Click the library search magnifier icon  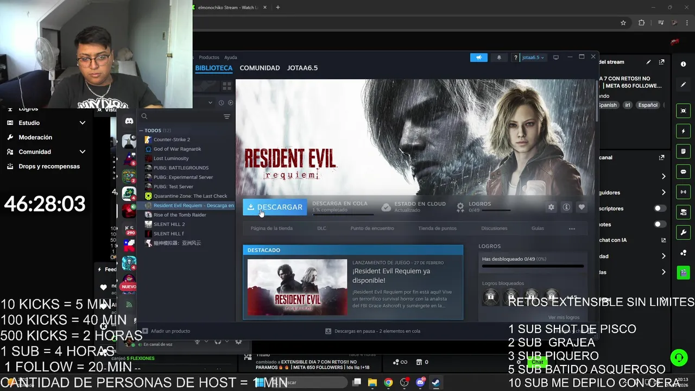point(144,116)
